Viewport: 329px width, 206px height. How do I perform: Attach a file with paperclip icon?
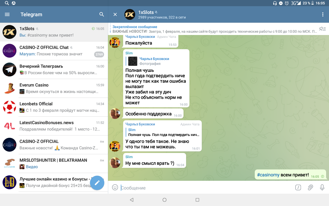point(310,187)
